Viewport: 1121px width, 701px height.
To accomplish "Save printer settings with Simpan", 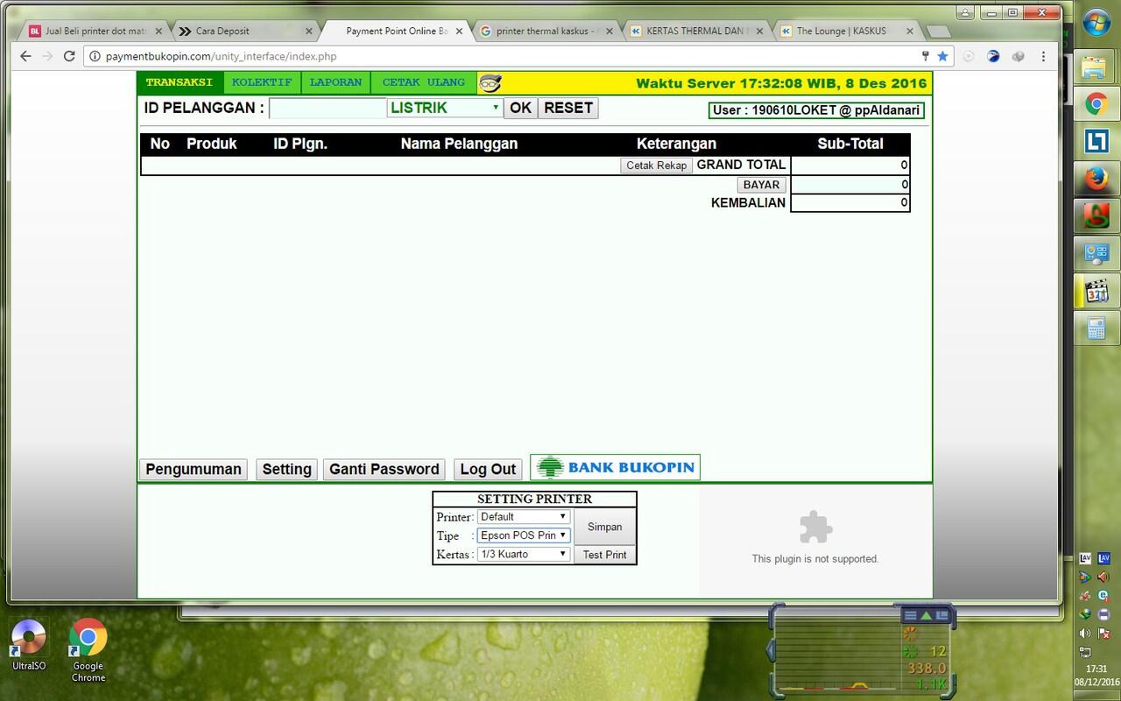I will point(604,527).
